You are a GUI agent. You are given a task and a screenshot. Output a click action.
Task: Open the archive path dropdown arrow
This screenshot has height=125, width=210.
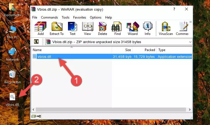click(x=190, y=42)
